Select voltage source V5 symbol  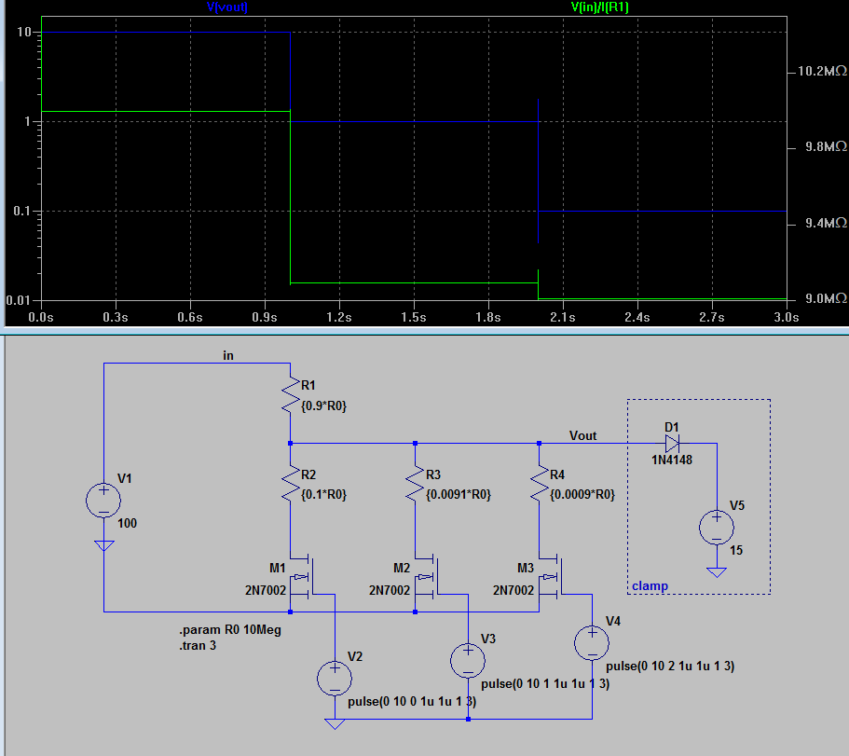717,527
